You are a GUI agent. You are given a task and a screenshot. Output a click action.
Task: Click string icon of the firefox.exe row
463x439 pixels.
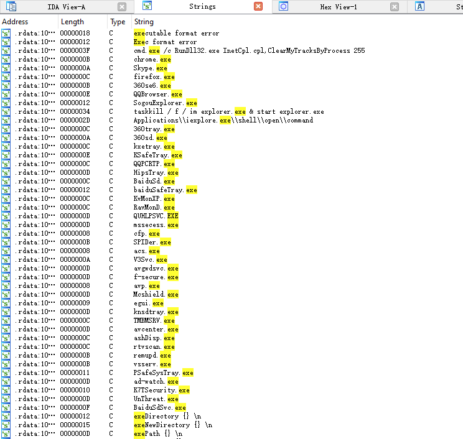tap(6, 76)
